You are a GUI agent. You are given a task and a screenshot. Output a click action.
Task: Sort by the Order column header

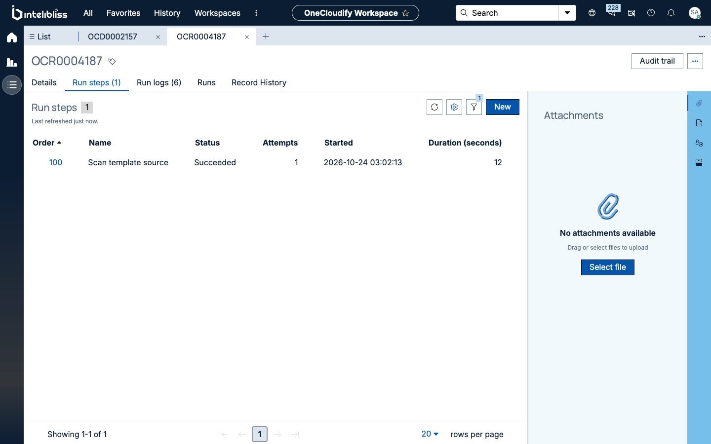pos(47,143)
